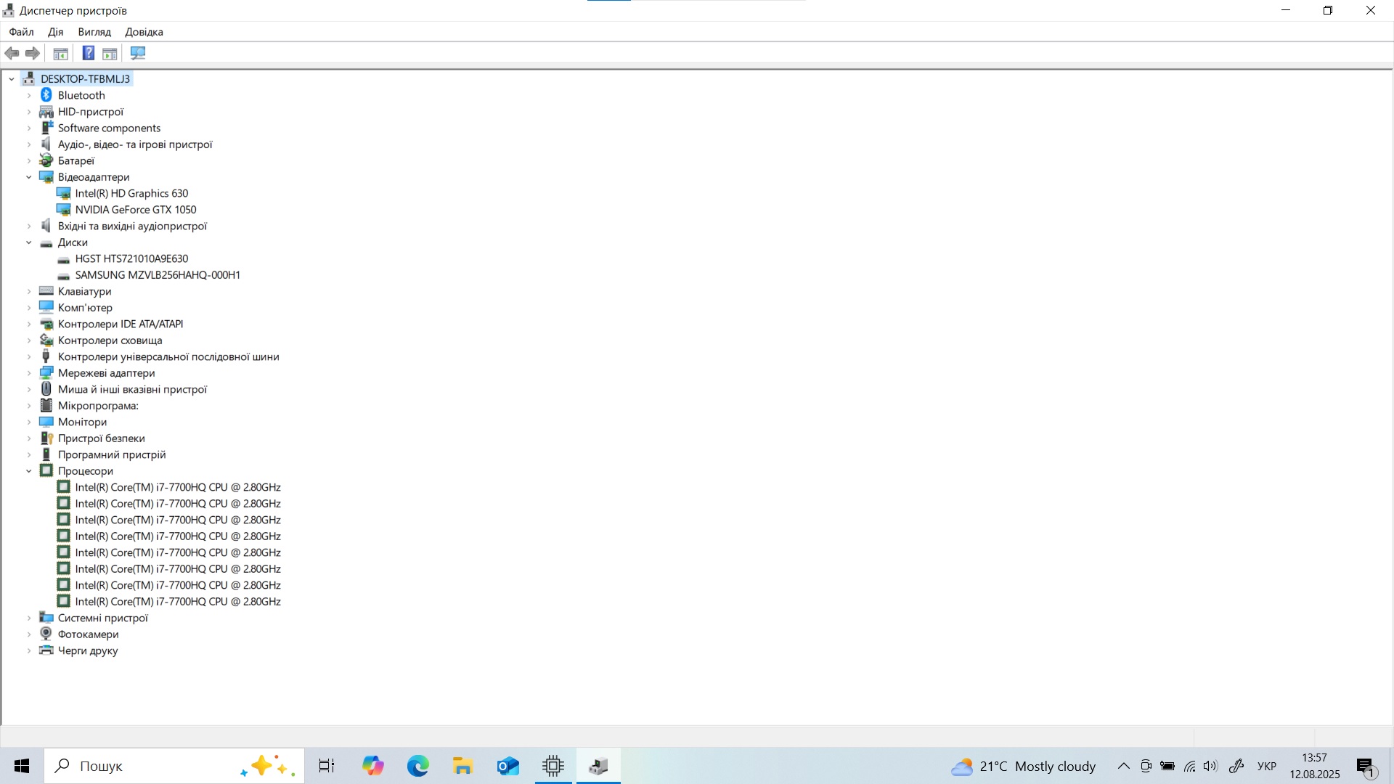Click the scan for hardware changes icon
This screenshot has width=1394, height=784.
click(x=138, y=53)
